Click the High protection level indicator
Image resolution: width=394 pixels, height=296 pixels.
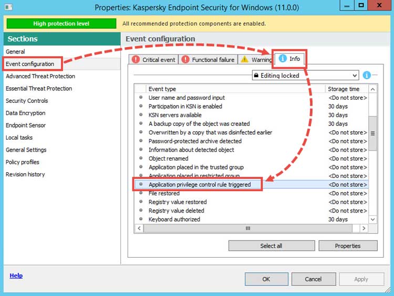tap(61, 24)
